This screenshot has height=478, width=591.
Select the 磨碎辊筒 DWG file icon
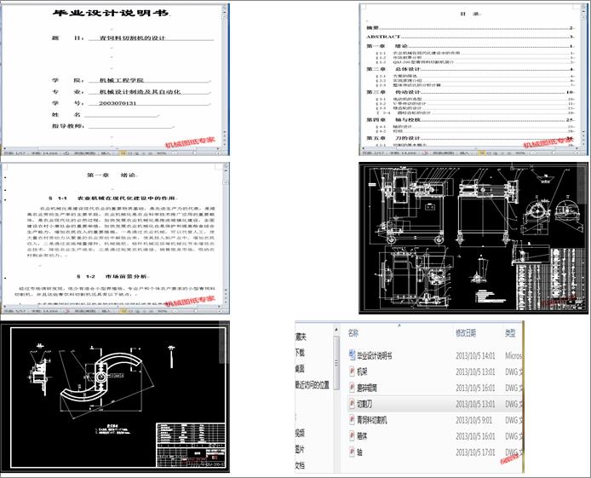click(352, 388)
